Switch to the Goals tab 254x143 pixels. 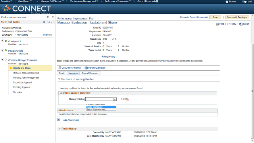coord(62,73)
